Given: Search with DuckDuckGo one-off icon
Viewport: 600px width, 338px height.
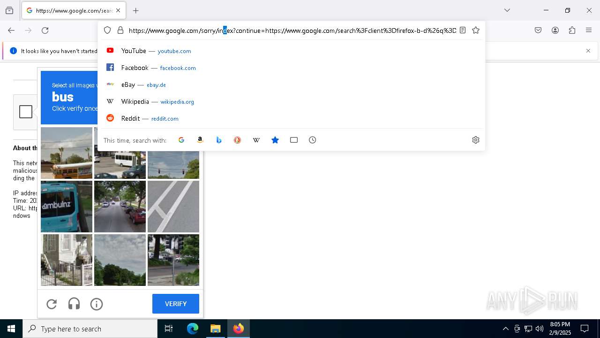Looking at the screenshot, I should 238,140.
